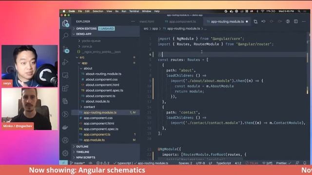312x175 pixels.
Task: Open Source Control view in activity bar
Action: pyautogui.click(x=66, y=49)
